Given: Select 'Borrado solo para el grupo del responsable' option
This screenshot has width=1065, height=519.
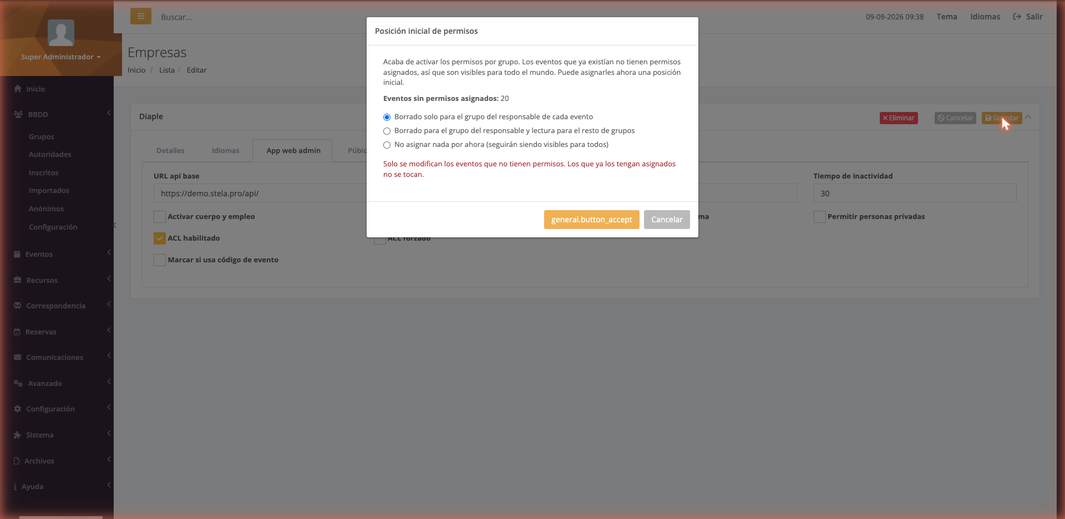Looking at the screenshot, I should (387, 117).
